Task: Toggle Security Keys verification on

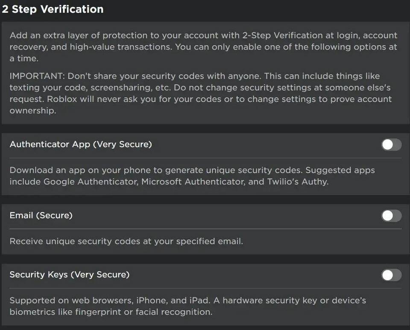Action: [391, 275]
